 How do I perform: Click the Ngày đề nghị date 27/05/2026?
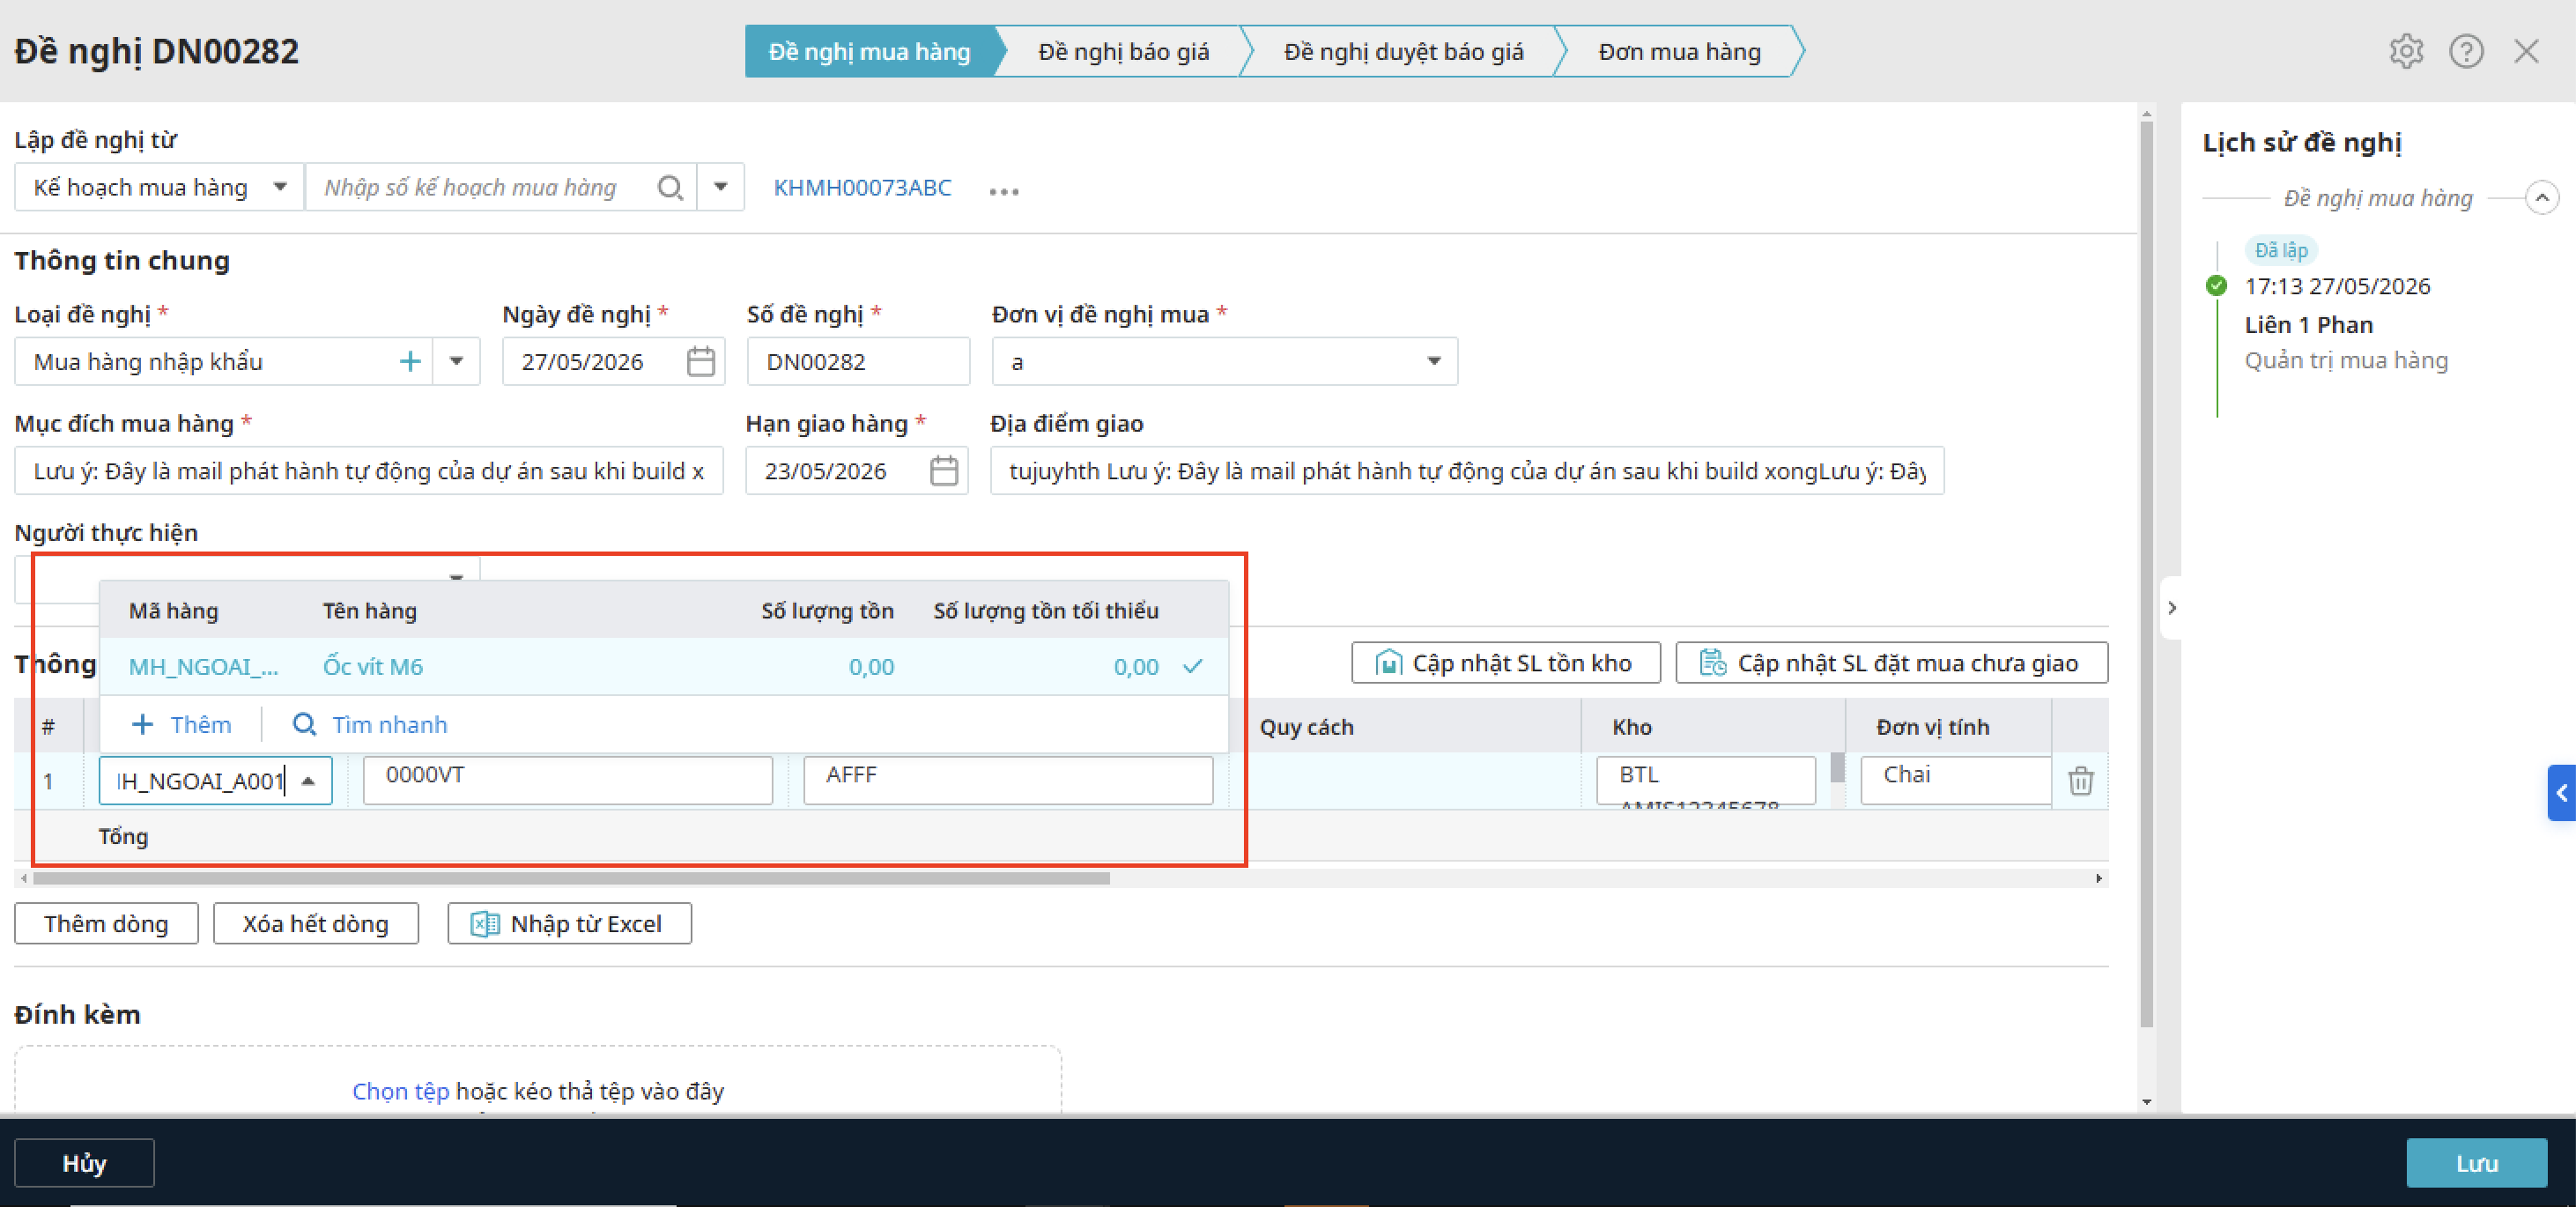[x=582, y=361]
